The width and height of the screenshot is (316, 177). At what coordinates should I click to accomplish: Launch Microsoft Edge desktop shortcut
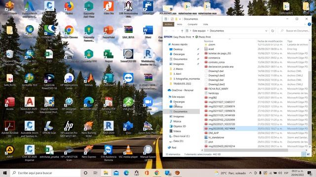coord(89,104)
